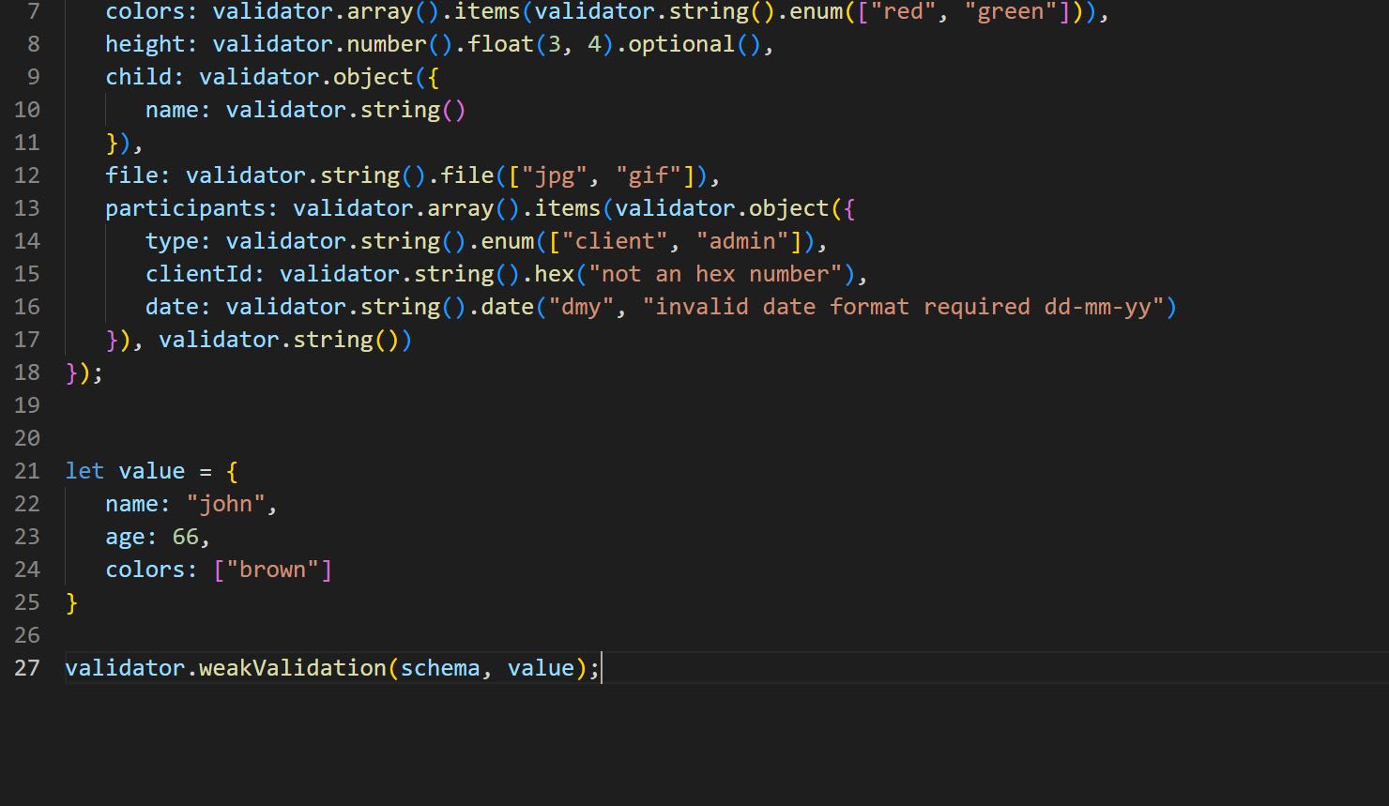Click the height property on line 8
Image resolution: width=1389 pixels, height=806 pixels.
pos(145,44)
